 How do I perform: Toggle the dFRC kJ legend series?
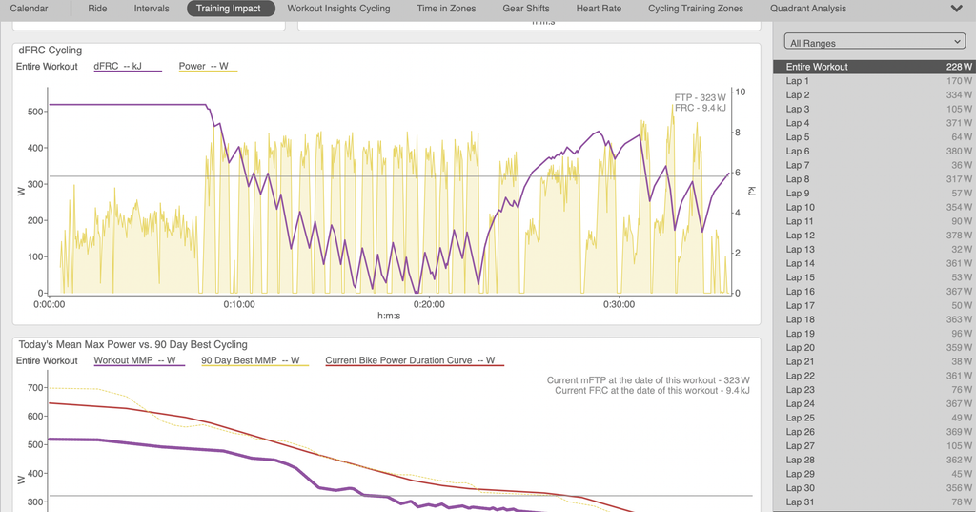click(x=127, y=66)
